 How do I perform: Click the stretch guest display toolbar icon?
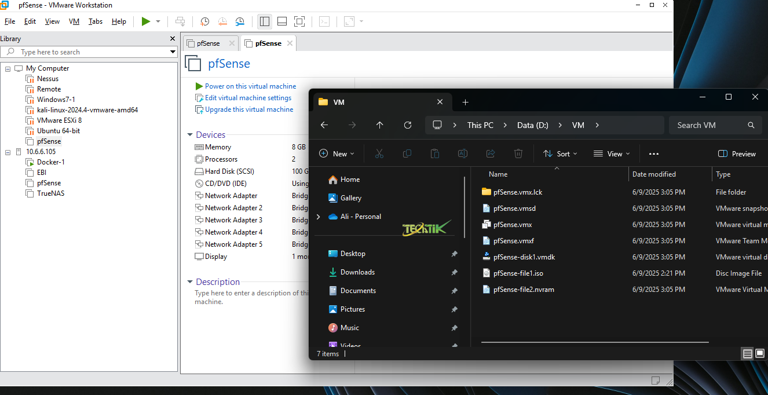pyautogui.click(x=349, y=21)
